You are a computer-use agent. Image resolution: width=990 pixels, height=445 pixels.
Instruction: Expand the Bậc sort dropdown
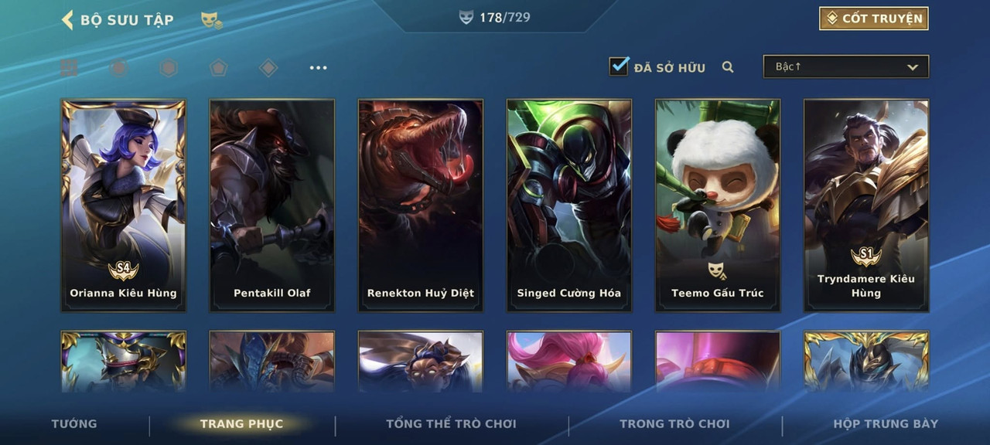coord(846,67)
